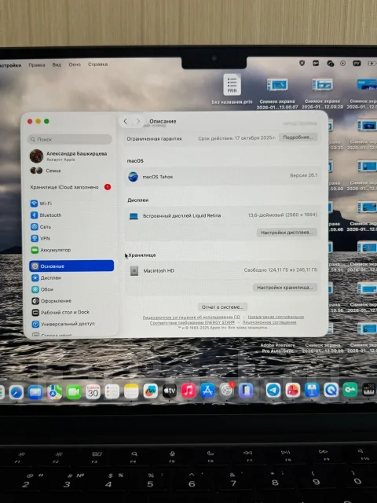Launch Apple TV from the Dock

point(170,391)
